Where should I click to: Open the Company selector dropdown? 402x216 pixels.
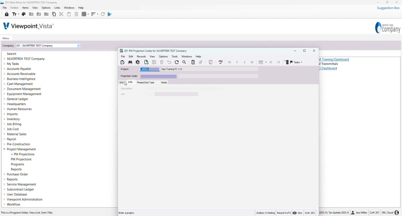coord(79,46)
